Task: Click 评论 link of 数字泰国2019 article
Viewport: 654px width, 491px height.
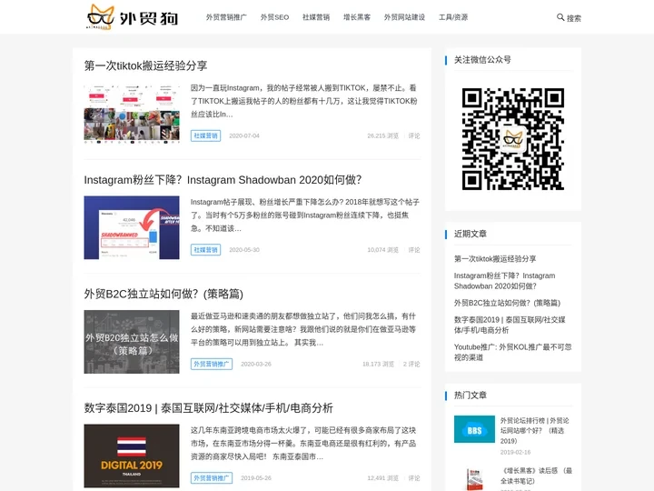Action: pyautogui.click(x=414, y=478)
